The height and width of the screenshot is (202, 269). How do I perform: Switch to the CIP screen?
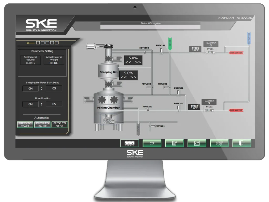152,143
